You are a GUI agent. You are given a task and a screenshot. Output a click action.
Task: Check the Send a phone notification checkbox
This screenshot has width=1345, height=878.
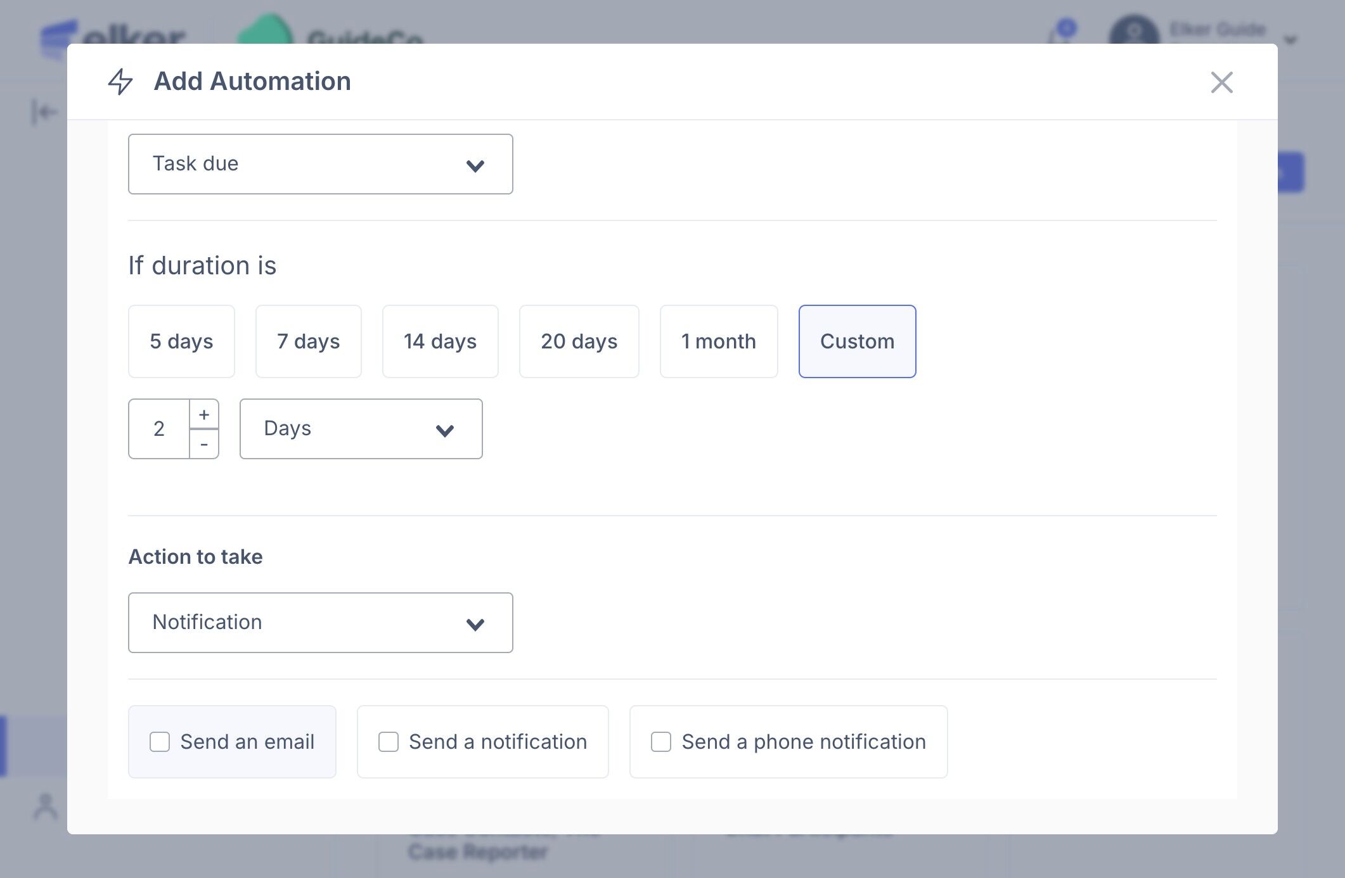661,742
